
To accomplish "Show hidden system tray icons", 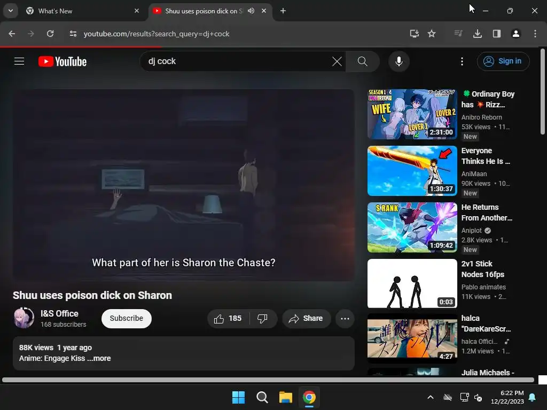I will pyautogui.click(x=431, y=397).
